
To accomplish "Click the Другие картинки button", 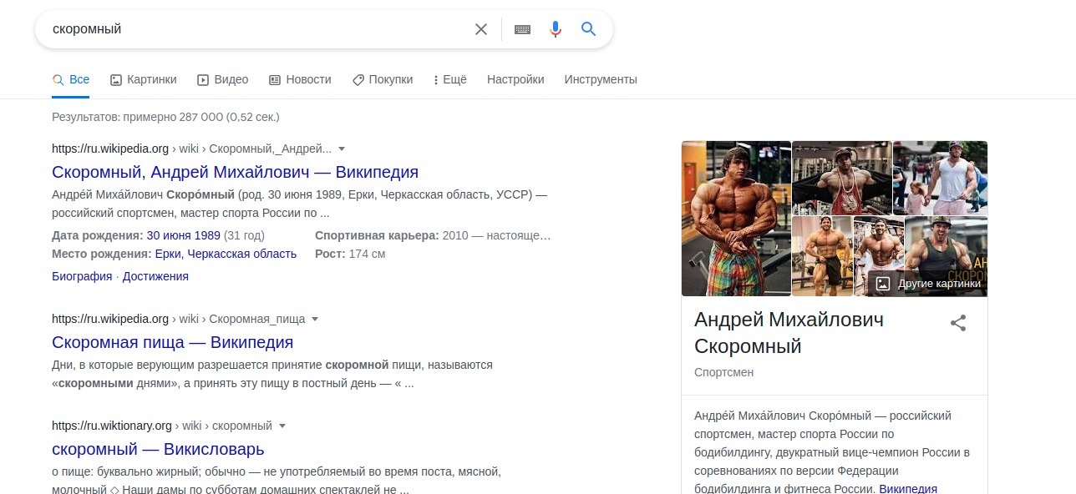I will pyautogui.click(x=927, y=284).
